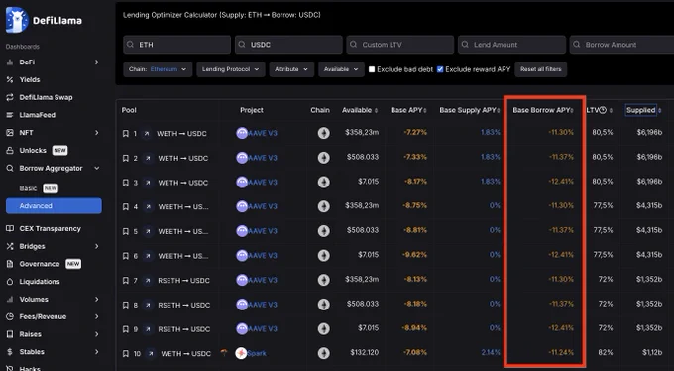Sort by Base Supply APY column header
The height and width of the screenshot is (371, 674).
[470, 110]
